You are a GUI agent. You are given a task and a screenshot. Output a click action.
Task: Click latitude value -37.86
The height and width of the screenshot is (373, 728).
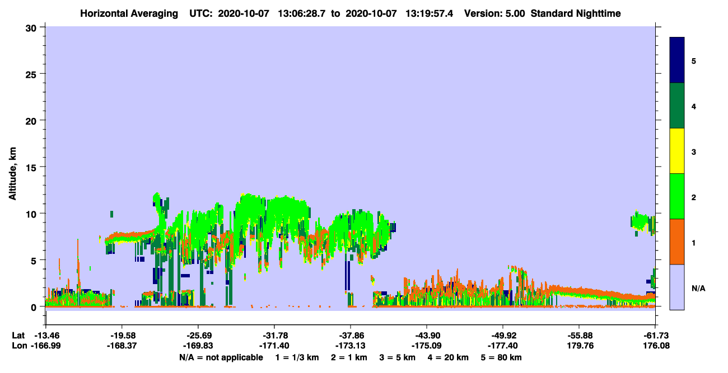pos(351,336)
